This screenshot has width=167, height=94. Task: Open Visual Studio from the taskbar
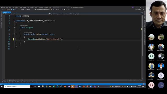pyautogui.click(x=69, y=86)
